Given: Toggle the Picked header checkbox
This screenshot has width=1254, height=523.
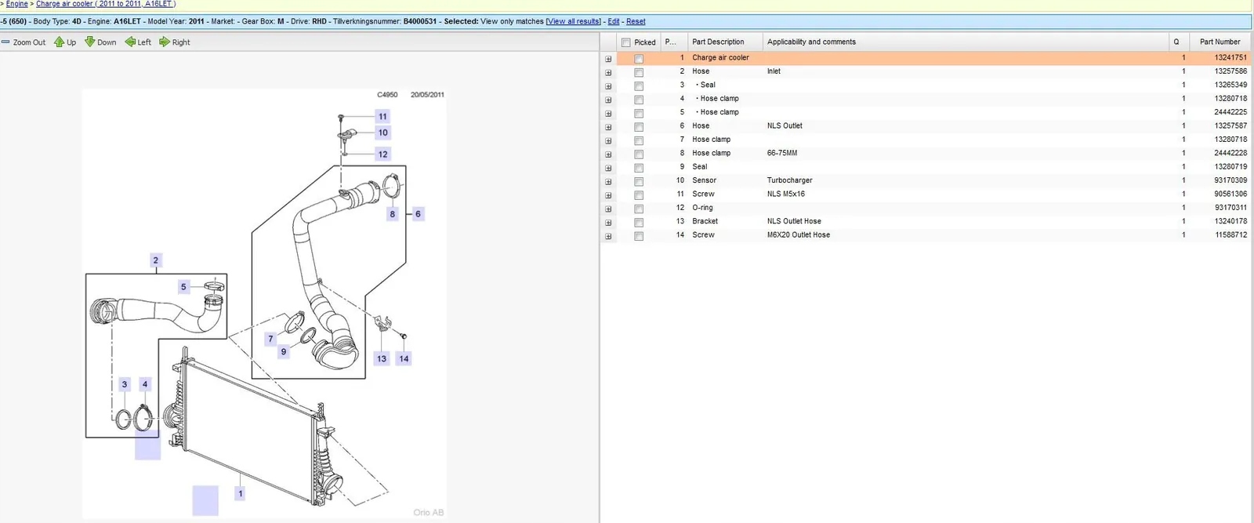Looking at the screenshot, I should click(x=625, y=42).
